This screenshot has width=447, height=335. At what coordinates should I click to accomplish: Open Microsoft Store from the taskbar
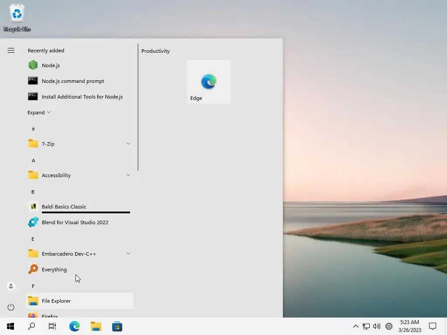tap(117, 326)
